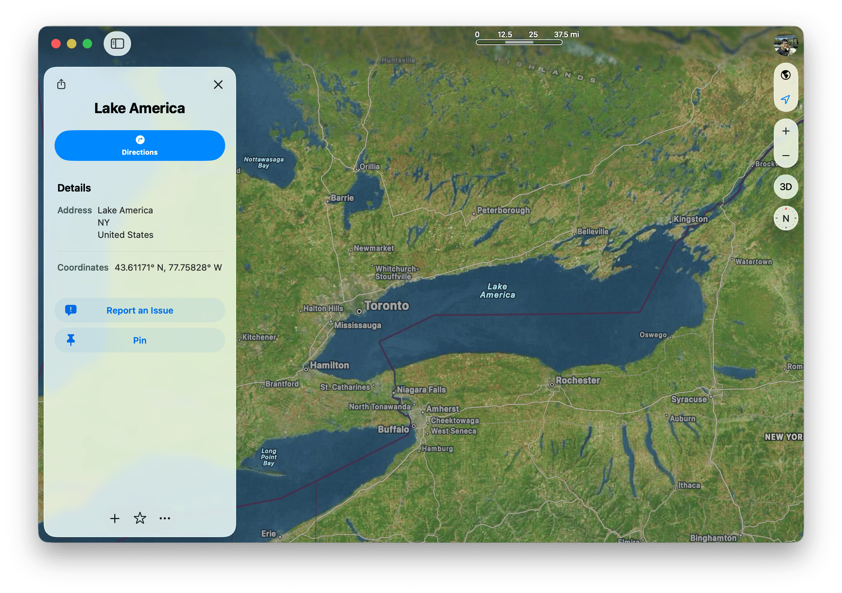
Task: Select the Peterborough label on map
Action: point(503,210)
